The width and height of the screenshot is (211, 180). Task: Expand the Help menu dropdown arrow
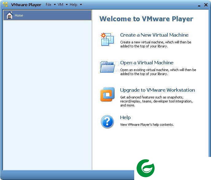[81, 5]
